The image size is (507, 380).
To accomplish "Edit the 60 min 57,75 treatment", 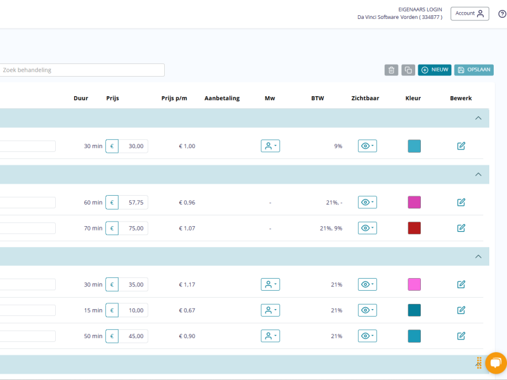I will 461,202.
